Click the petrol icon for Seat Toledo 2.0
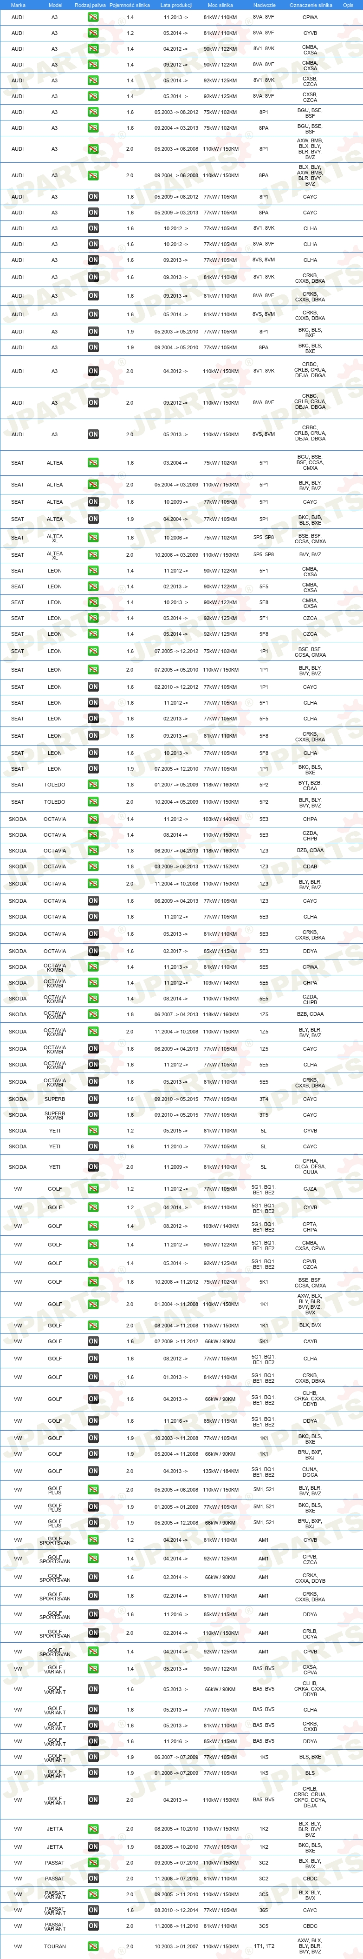 tap(93, 801)
